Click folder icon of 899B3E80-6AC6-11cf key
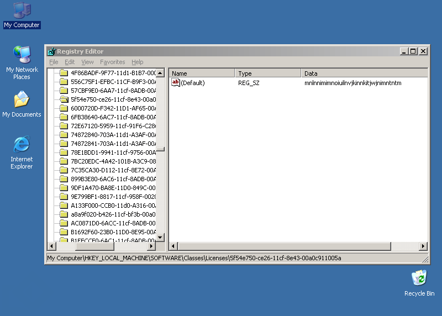442x316 pixels. [x=64, y=179]
